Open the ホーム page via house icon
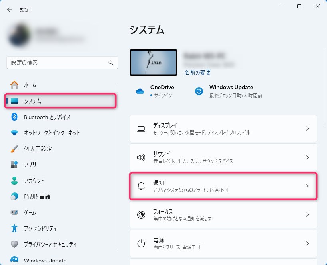The width and height of the screenshot is (327, 265). pyautogui.click(x=14, y=85)
